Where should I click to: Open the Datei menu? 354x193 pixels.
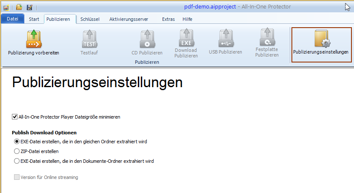[12, 19]
